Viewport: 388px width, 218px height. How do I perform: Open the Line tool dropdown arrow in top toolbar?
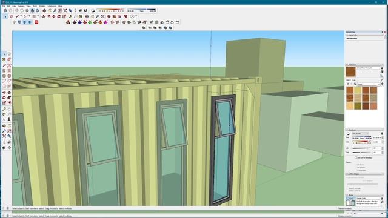[21, 16]
